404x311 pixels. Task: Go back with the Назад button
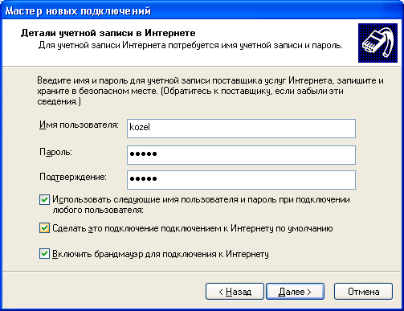pos(235,292)
